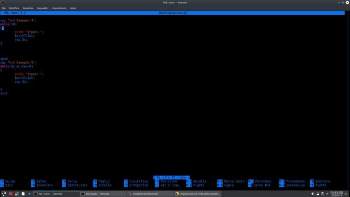
Task: Click the second print "Input: "; line
Action: tap(29, 74)
